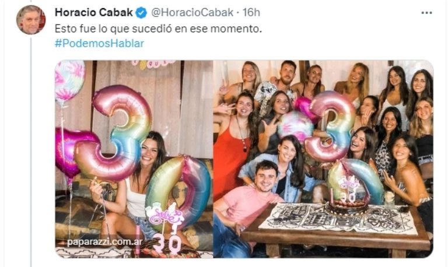Click the paparazzi.com.ar watermark

tap(105, 242)
